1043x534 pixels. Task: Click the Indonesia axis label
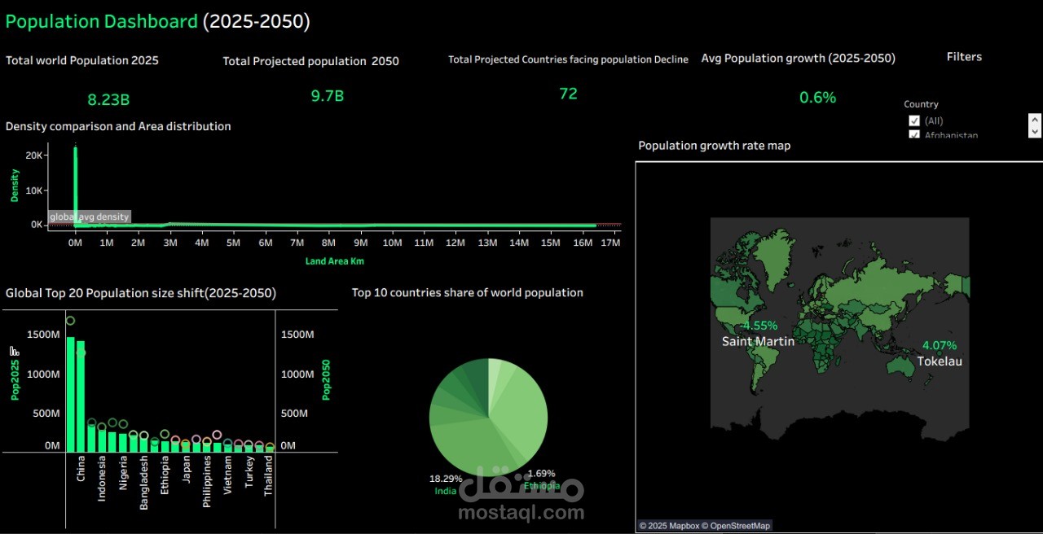pyautogui.click(x=102, y=478)
